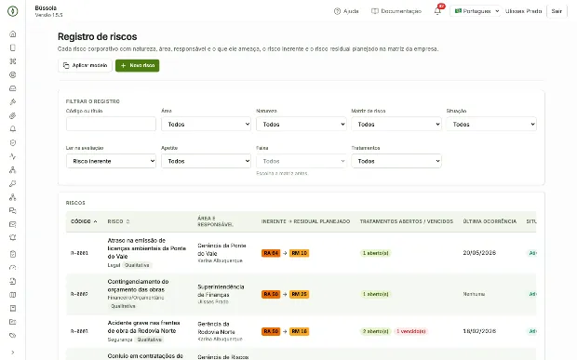The width and height of the screenshot is (577, 360).
Task: Click RA 64 badge in first row
Action: pos(271,253)
